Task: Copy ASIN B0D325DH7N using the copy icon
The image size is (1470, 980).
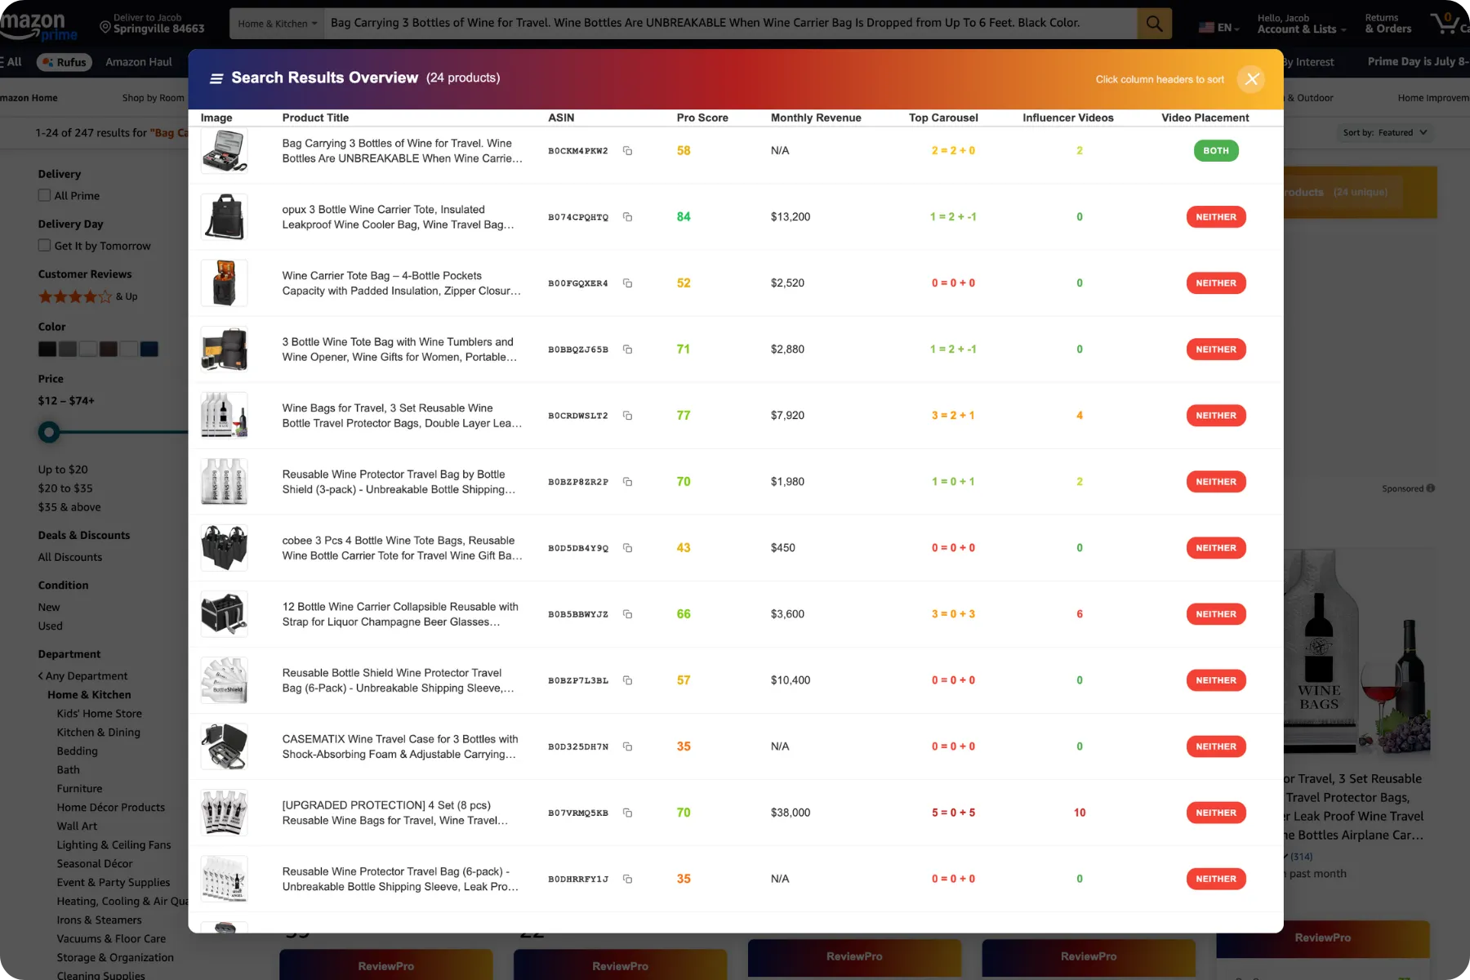Action: 627,746
